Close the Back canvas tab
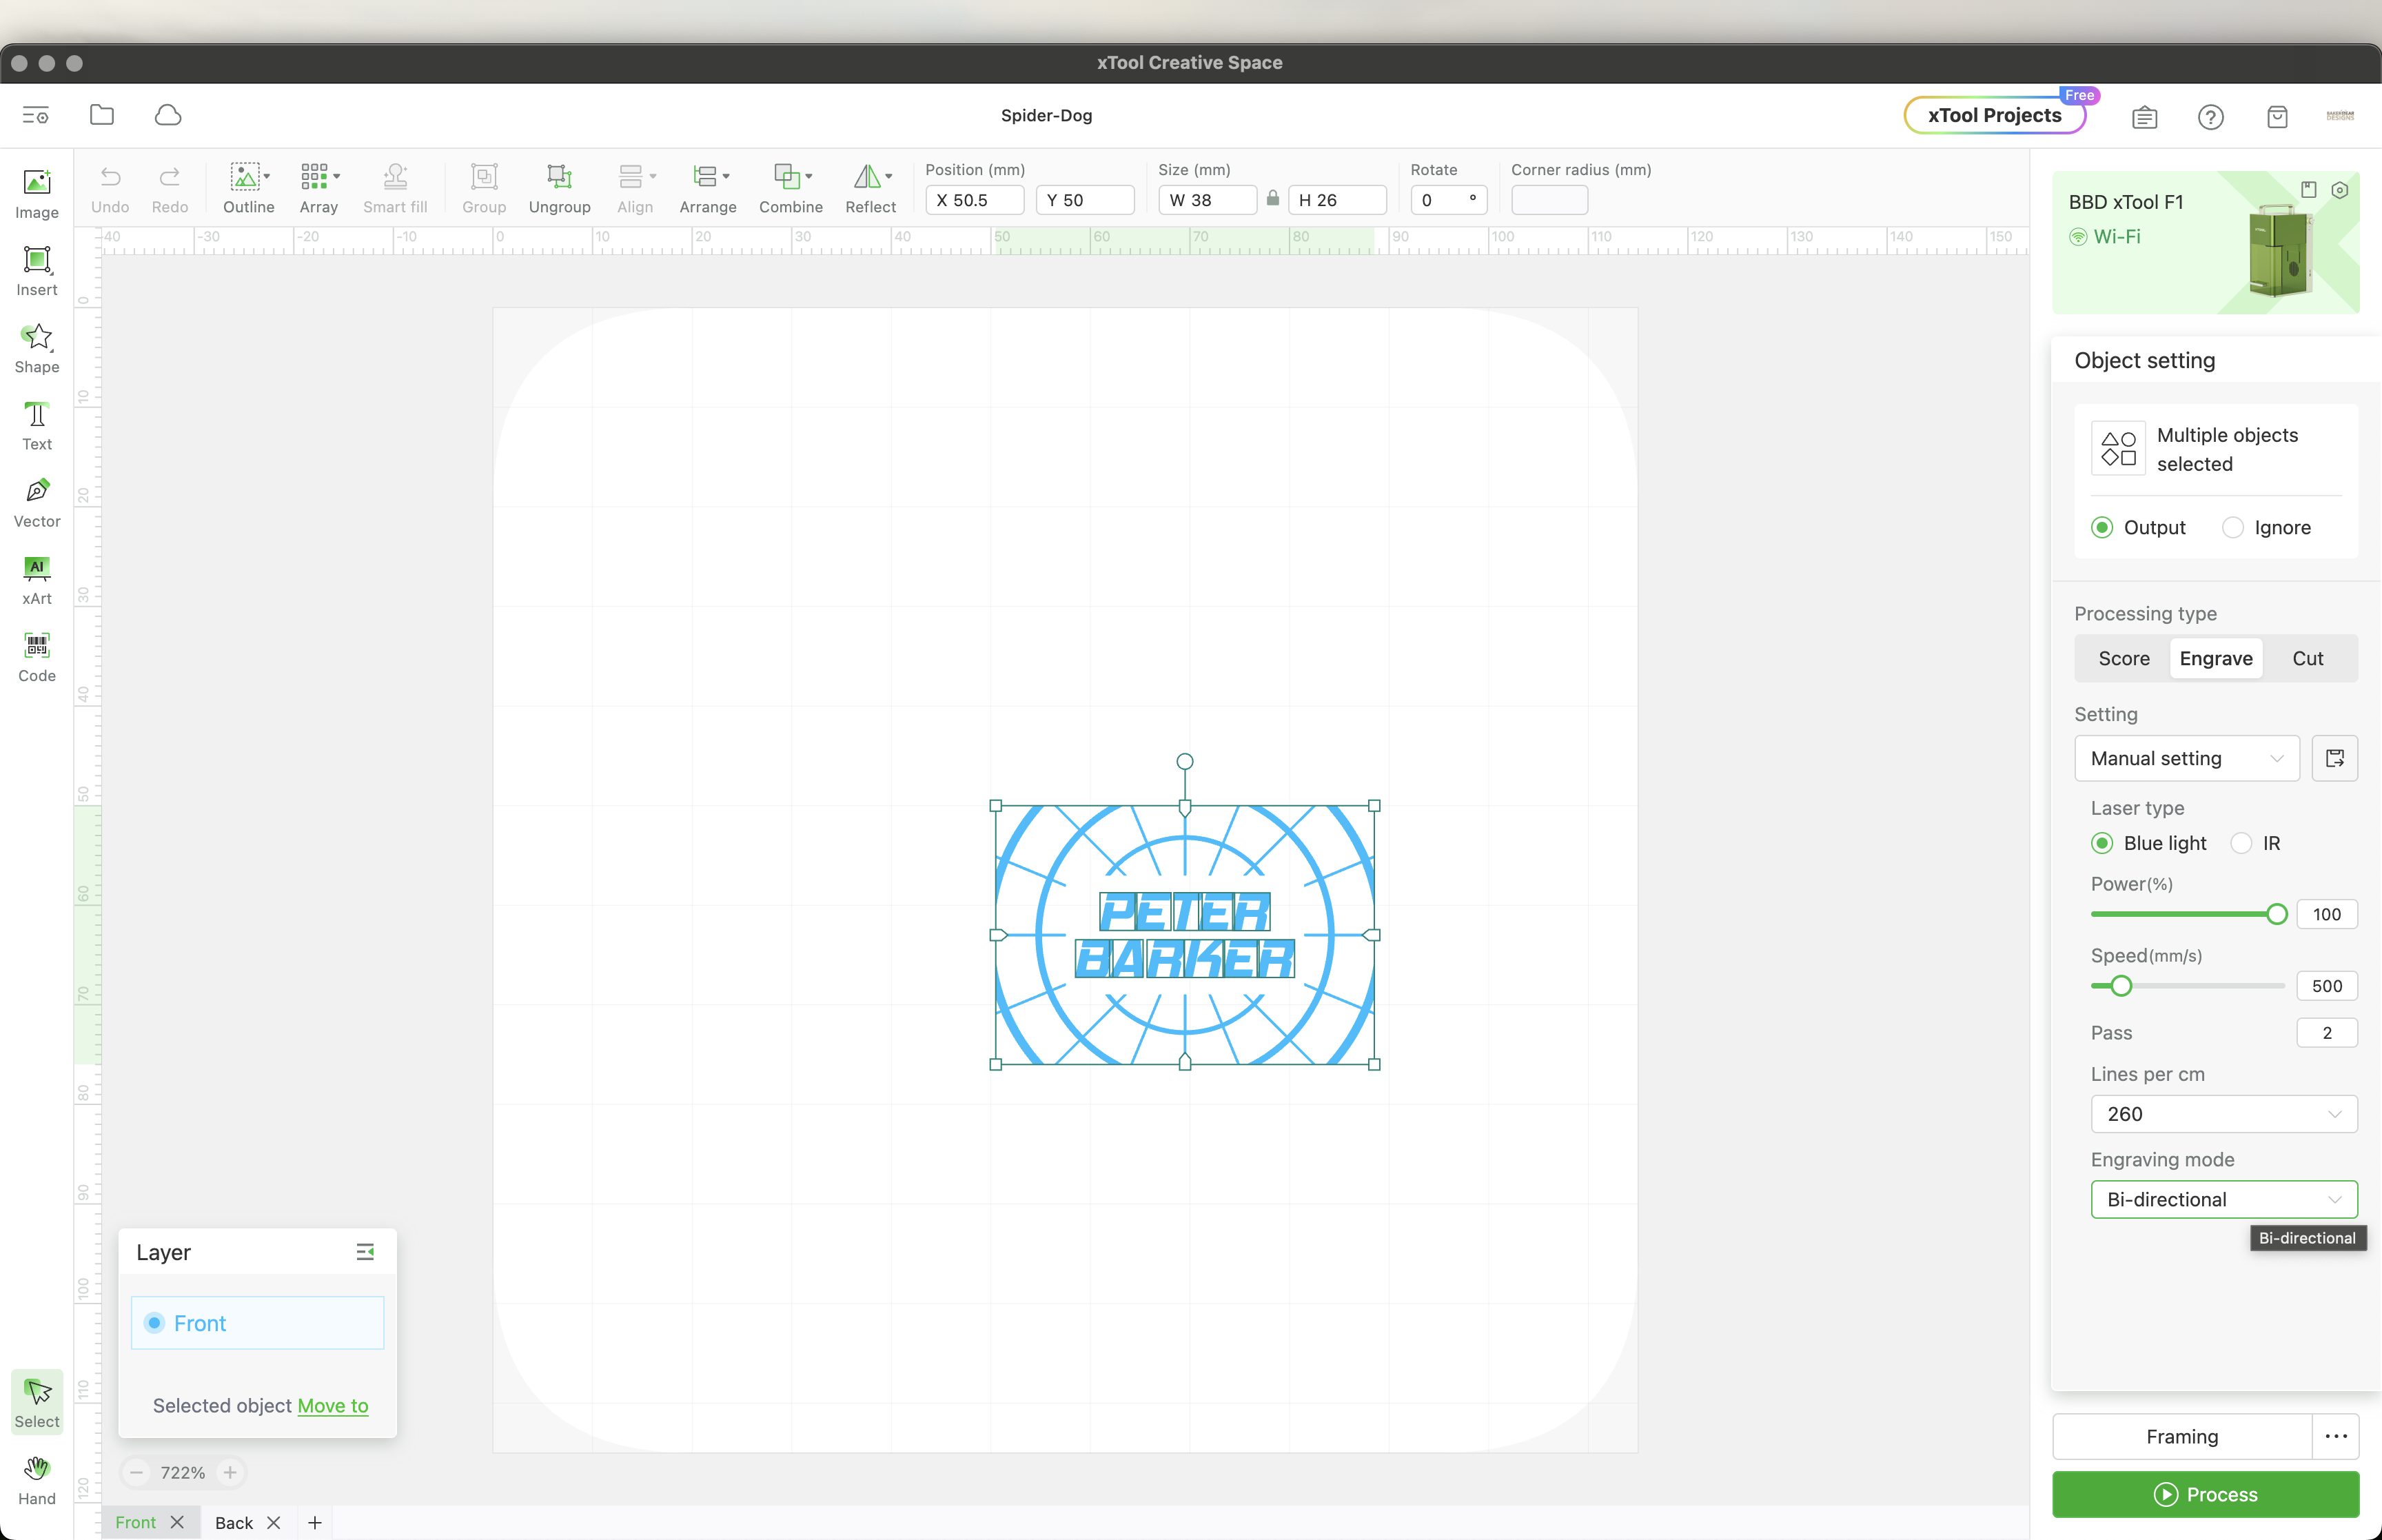This screenshot has height=1540, width=2382. pos(273,1522)
